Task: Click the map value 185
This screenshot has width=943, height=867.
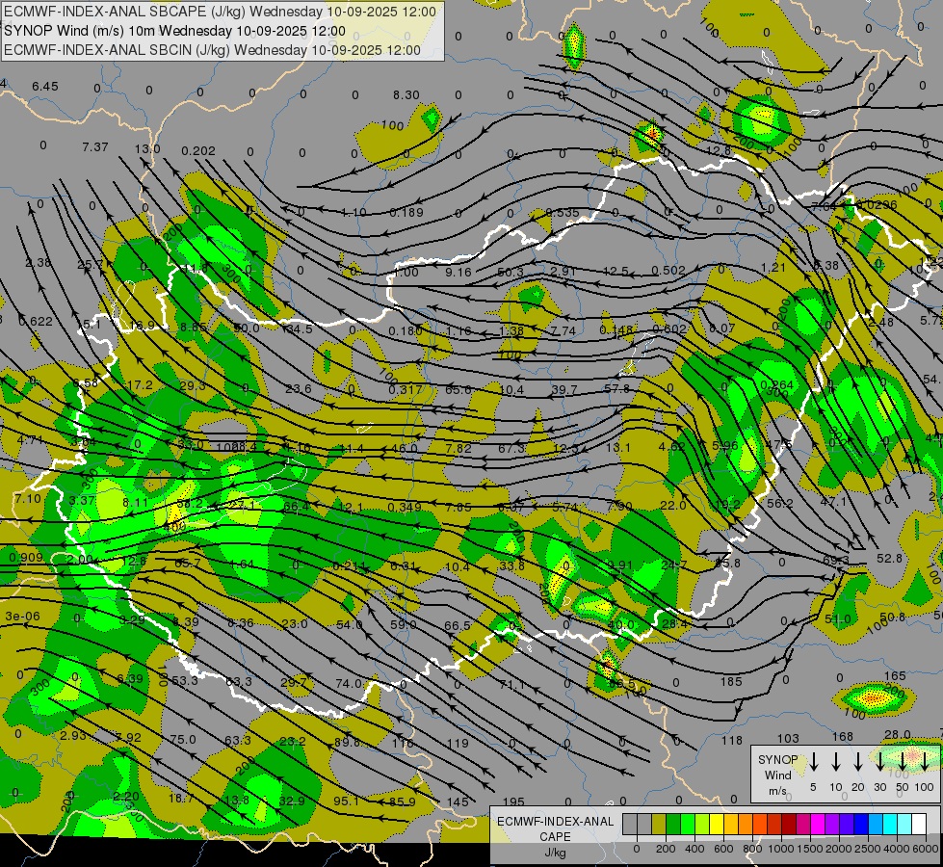Action: click(731, 682)
